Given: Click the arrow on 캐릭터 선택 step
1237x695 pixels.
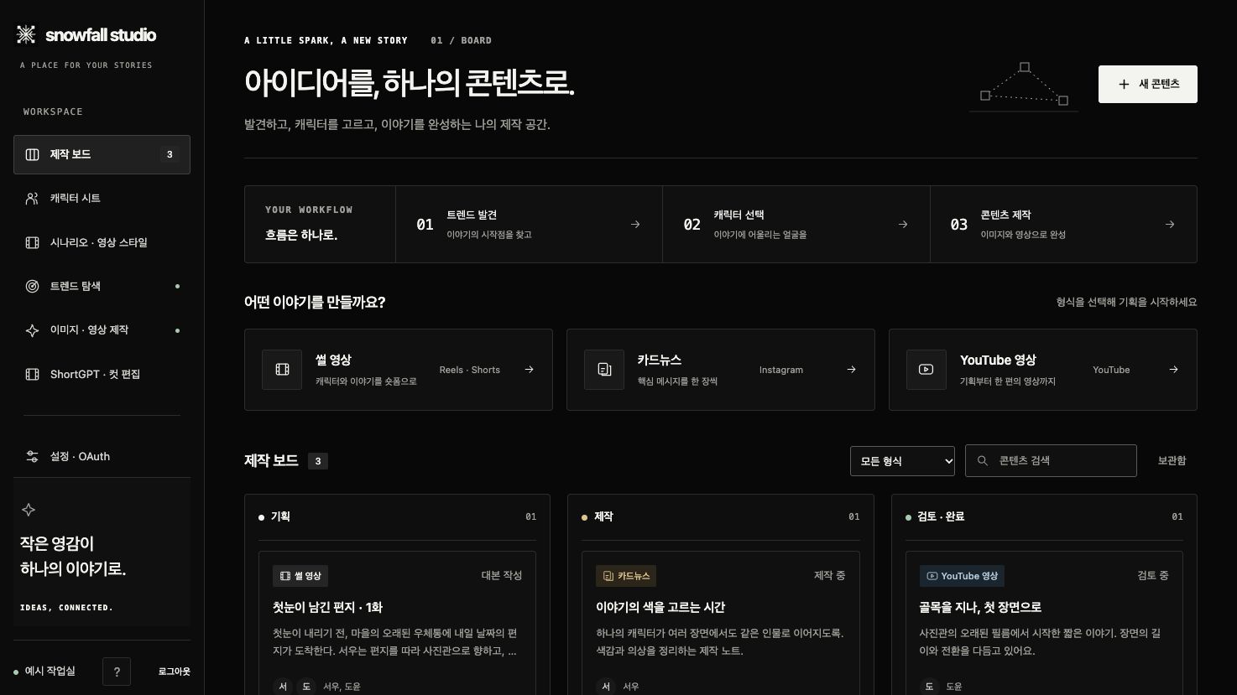Looking at the screenshot, I should (x=903, y=224).
